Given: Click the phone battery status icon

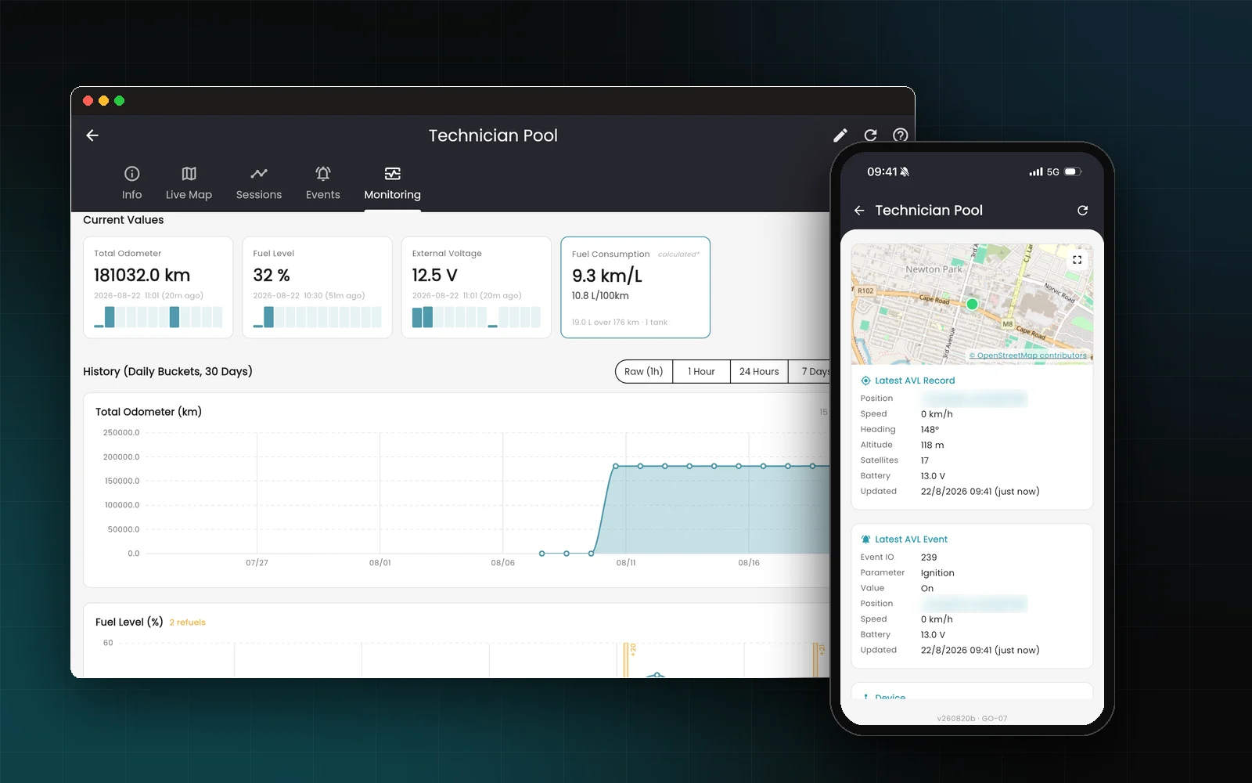Looking at the screenshot, I should pos(1073,172).
